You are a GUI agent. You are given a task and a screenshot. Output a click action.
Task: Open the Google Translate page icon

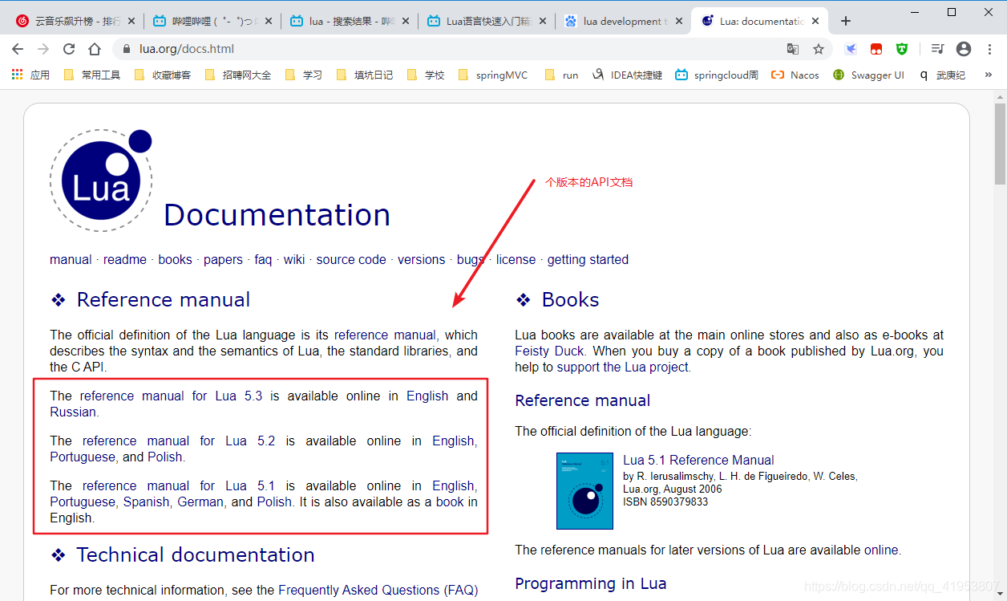point(793,49)
